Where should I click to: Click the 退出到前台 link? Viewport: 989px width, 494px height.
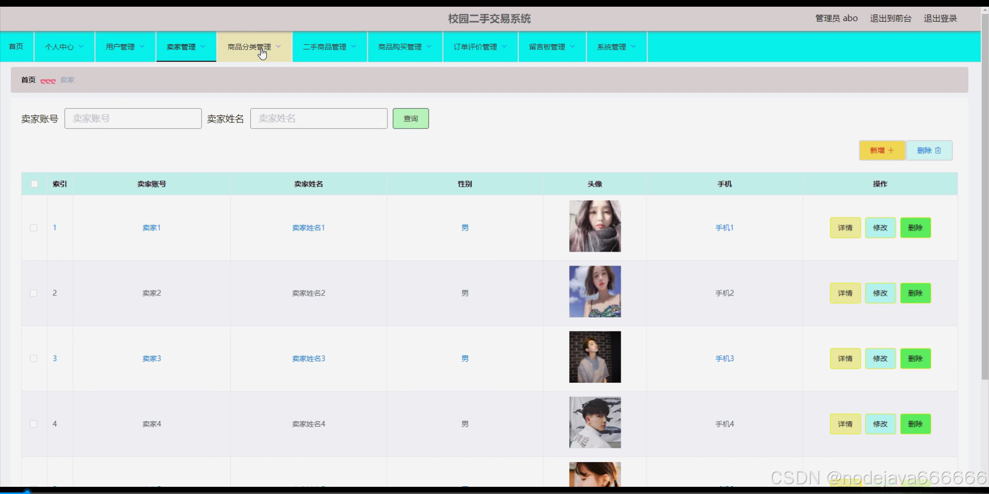tap(891, 19)
